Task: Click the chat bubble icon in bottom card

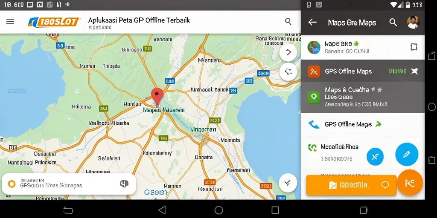Action: (x=124, y=184)
